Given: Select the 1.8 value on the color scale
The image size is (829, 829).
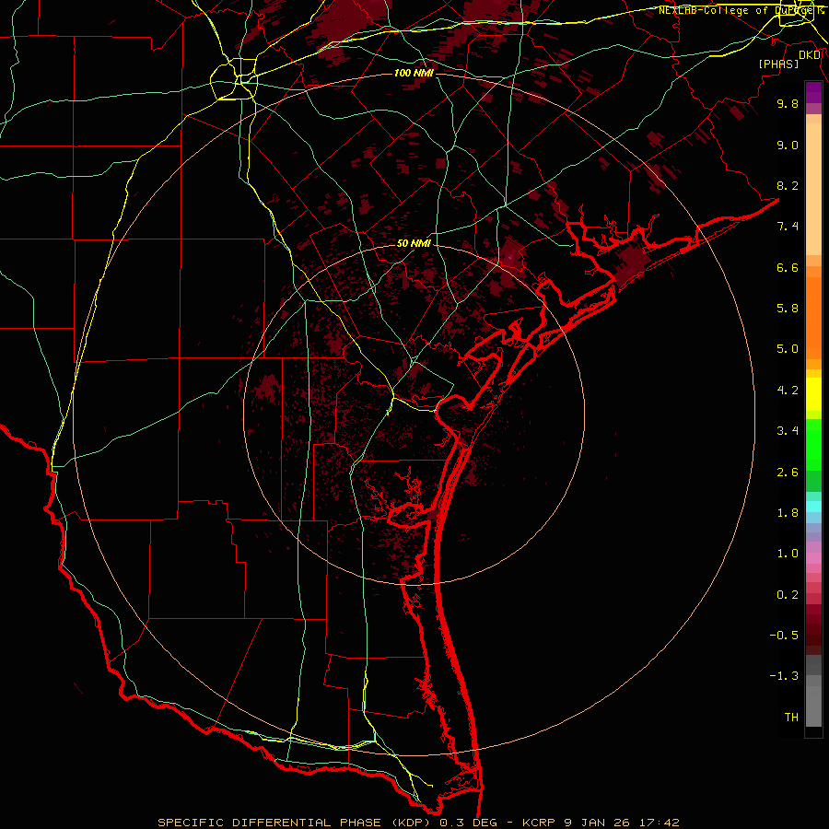Looking at the screenshot, I should [788, 513].
